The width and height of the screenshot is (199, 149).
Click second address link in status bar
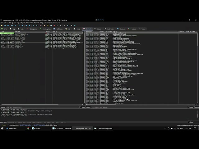39,125
